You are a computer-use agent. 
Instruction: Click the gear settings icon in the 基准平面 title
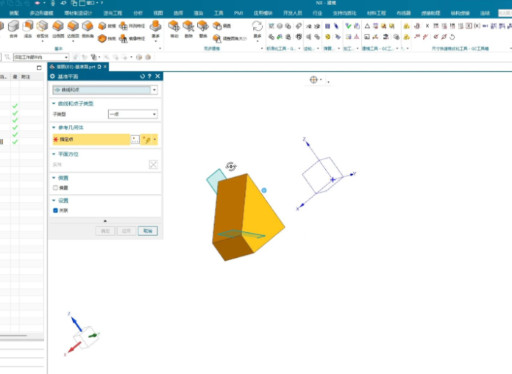52,76
